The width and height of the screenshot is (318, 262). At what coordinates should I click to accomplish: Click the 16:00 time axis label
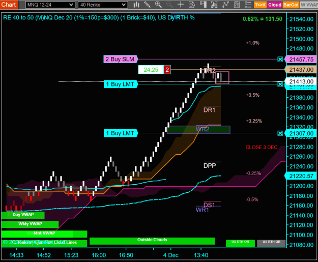[99, 255]
